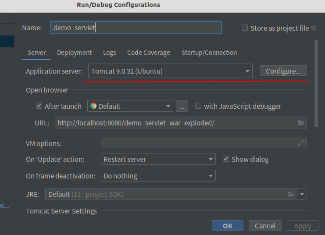Image resolution: width=325 pixels, height=235 pixels.
Task: Click the ellipsis browser settings button
Action: [x=182, y=106]
